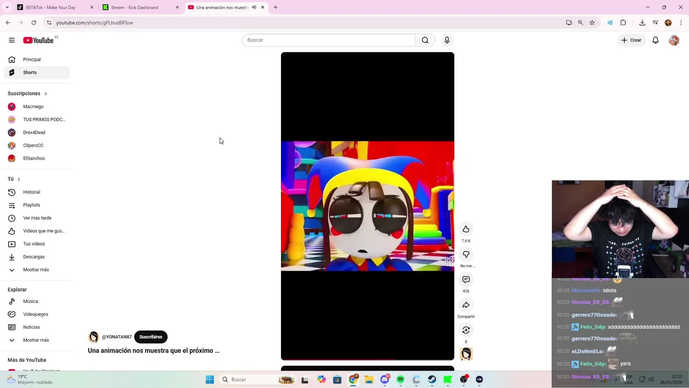The height and width of the screenshot is (388, 689).
Task: Open Videos que me gustan
Action: [x=37, y=231]
